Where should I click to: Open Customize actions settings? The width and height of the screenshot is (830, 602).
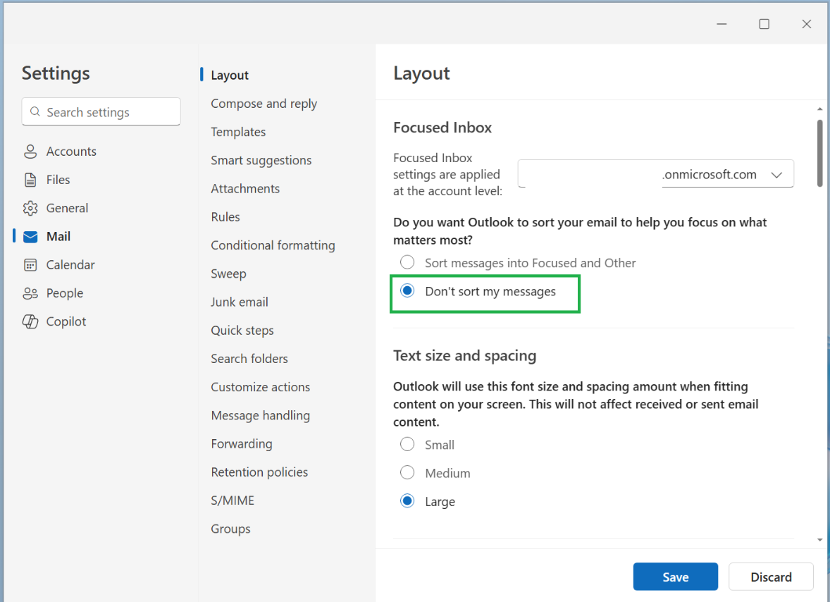pos(261,387)
